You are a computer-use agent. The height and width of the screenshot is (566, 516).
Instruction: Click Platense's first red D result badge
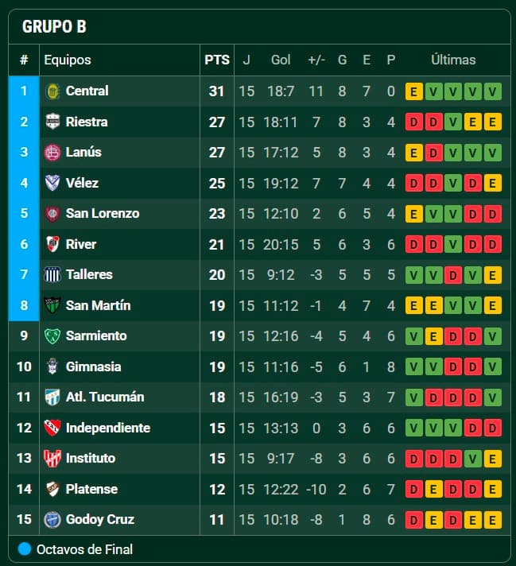413,489
